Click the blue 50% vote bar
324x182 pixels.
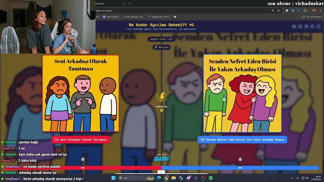coord(240,168)
